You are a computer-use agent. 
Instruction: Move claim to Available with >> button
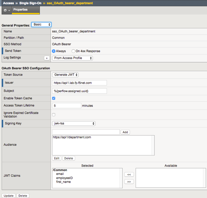(128, 182)
